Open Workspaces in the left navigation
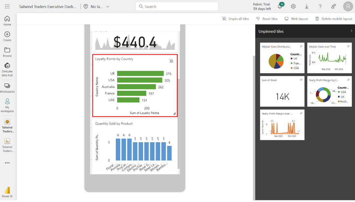Screen dimensions: 355x202 click(7, 88)
